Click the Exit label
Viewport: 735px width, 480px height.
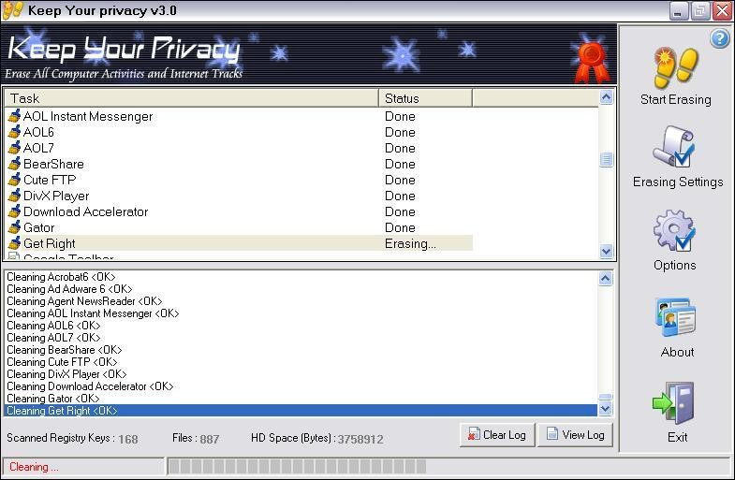pyautogui.click(x=677, y=437)
